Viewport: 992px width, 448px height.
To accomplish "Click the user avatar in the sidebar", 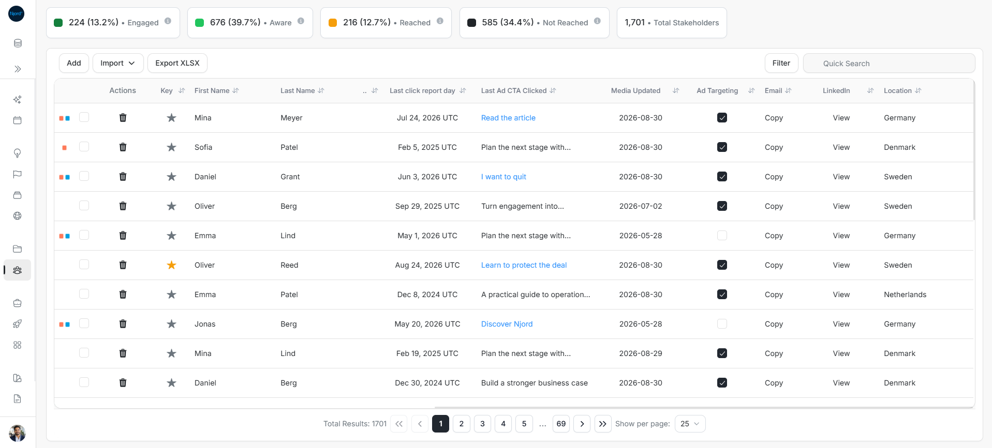I will [18, 433].
